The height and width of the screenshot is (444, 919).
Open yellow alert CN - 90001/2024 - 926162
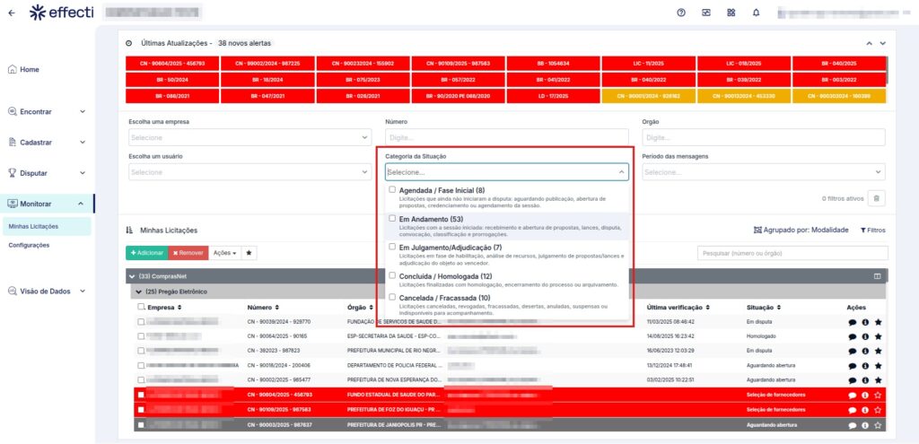pos(648,96)
